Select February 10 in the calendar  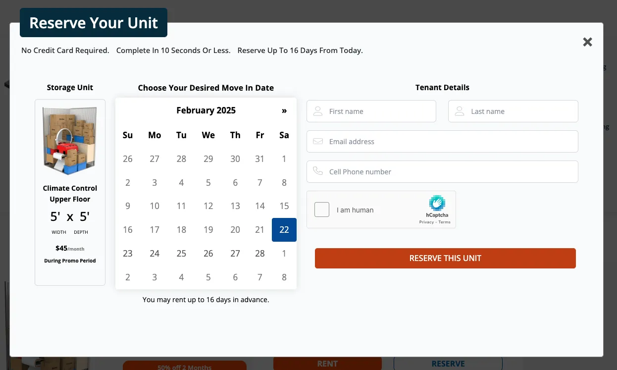(x=154, y=206)
